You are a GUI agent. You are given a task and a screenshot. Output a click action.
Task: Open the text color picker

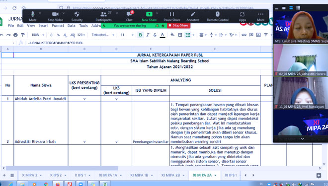click(x=163, y=35)
